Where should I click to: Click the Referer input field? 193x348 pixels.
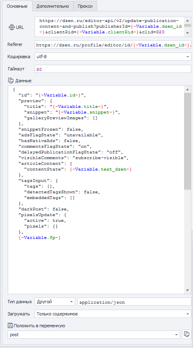coord(113,45)
